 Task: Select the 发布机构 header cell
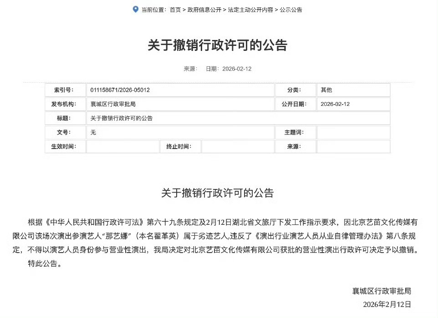click(65, 104)
